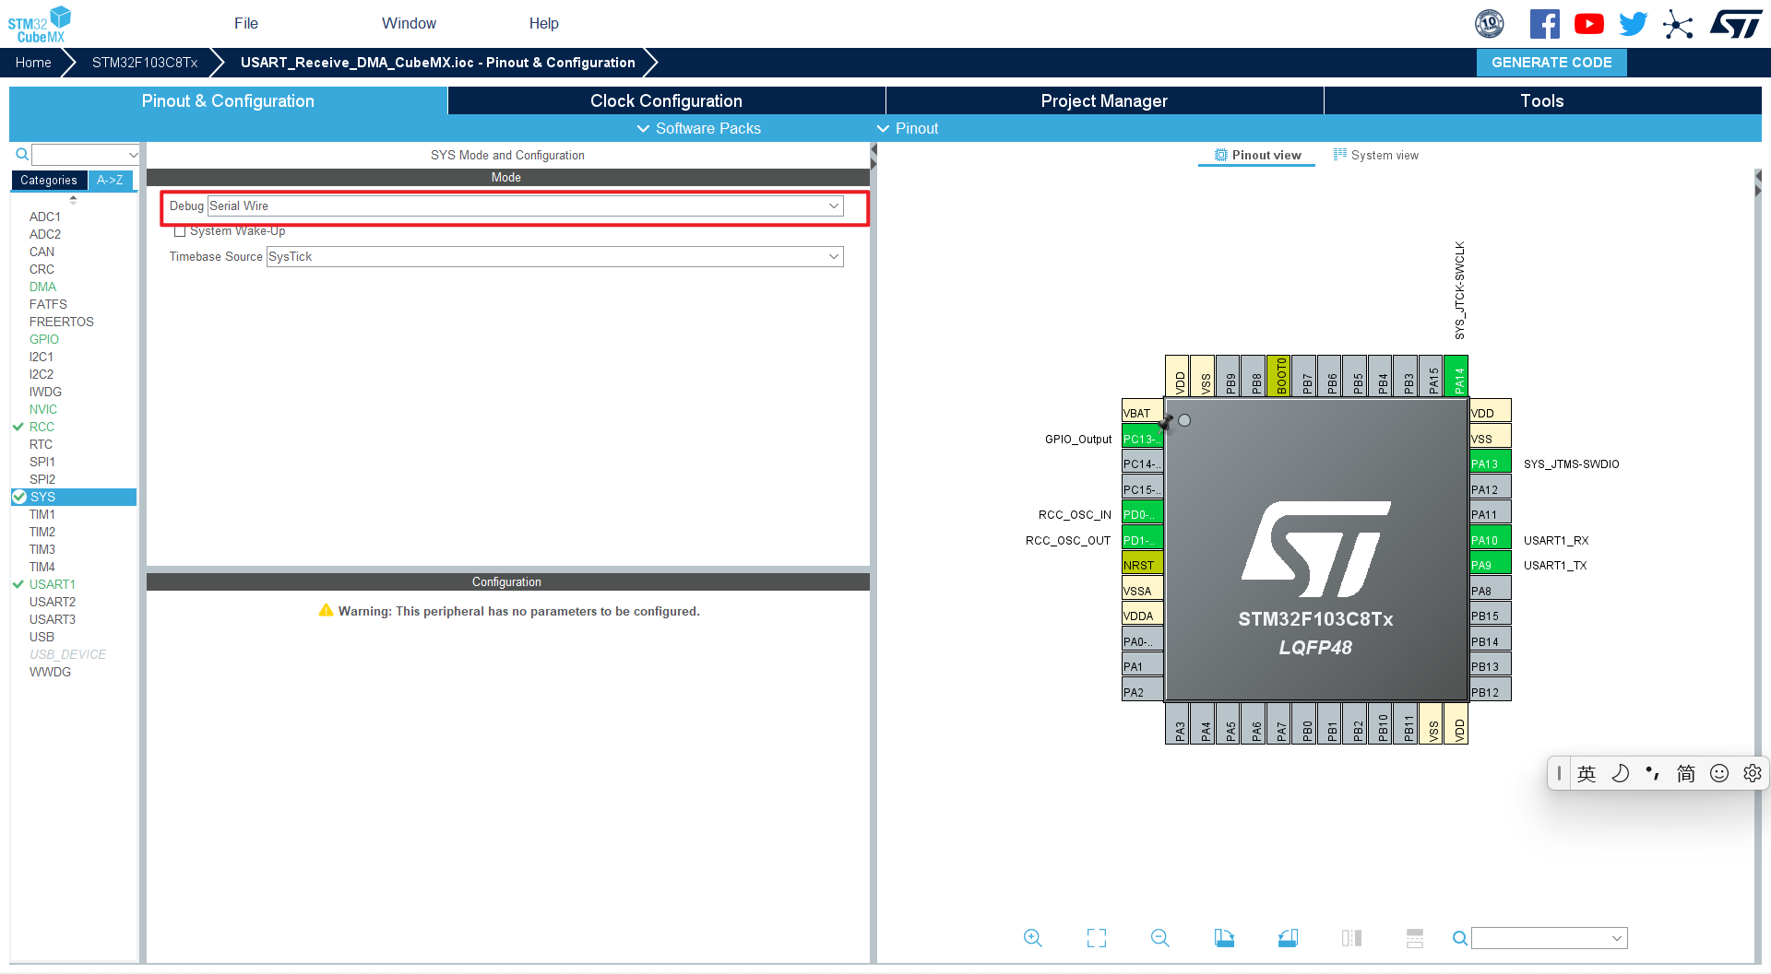Select USART1 in the peripheral list

click(x=53, y=584)
